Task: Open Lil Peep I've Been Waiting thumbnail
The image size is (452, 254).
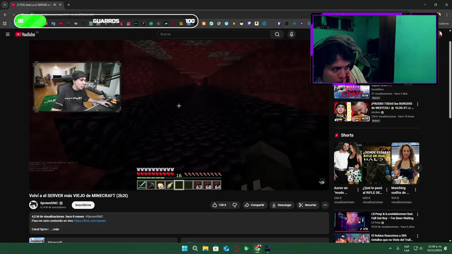Action: tap(352, 222)
